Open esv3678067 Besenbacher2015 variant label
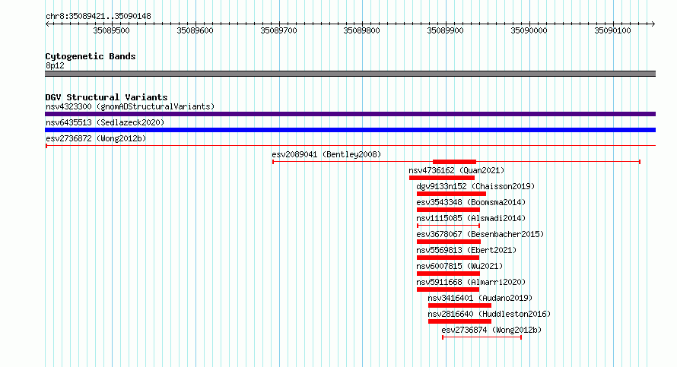 (x=480, y=234)
